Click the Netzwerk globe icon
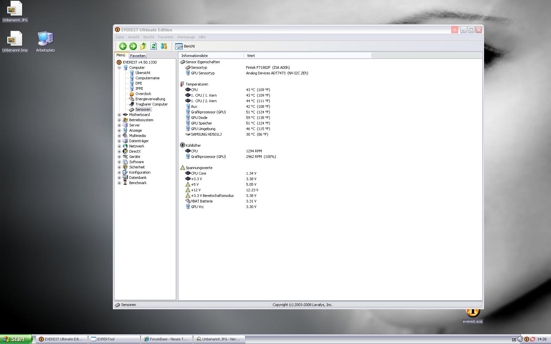Screen dimensions: 551x344 (x=125, y=146)
